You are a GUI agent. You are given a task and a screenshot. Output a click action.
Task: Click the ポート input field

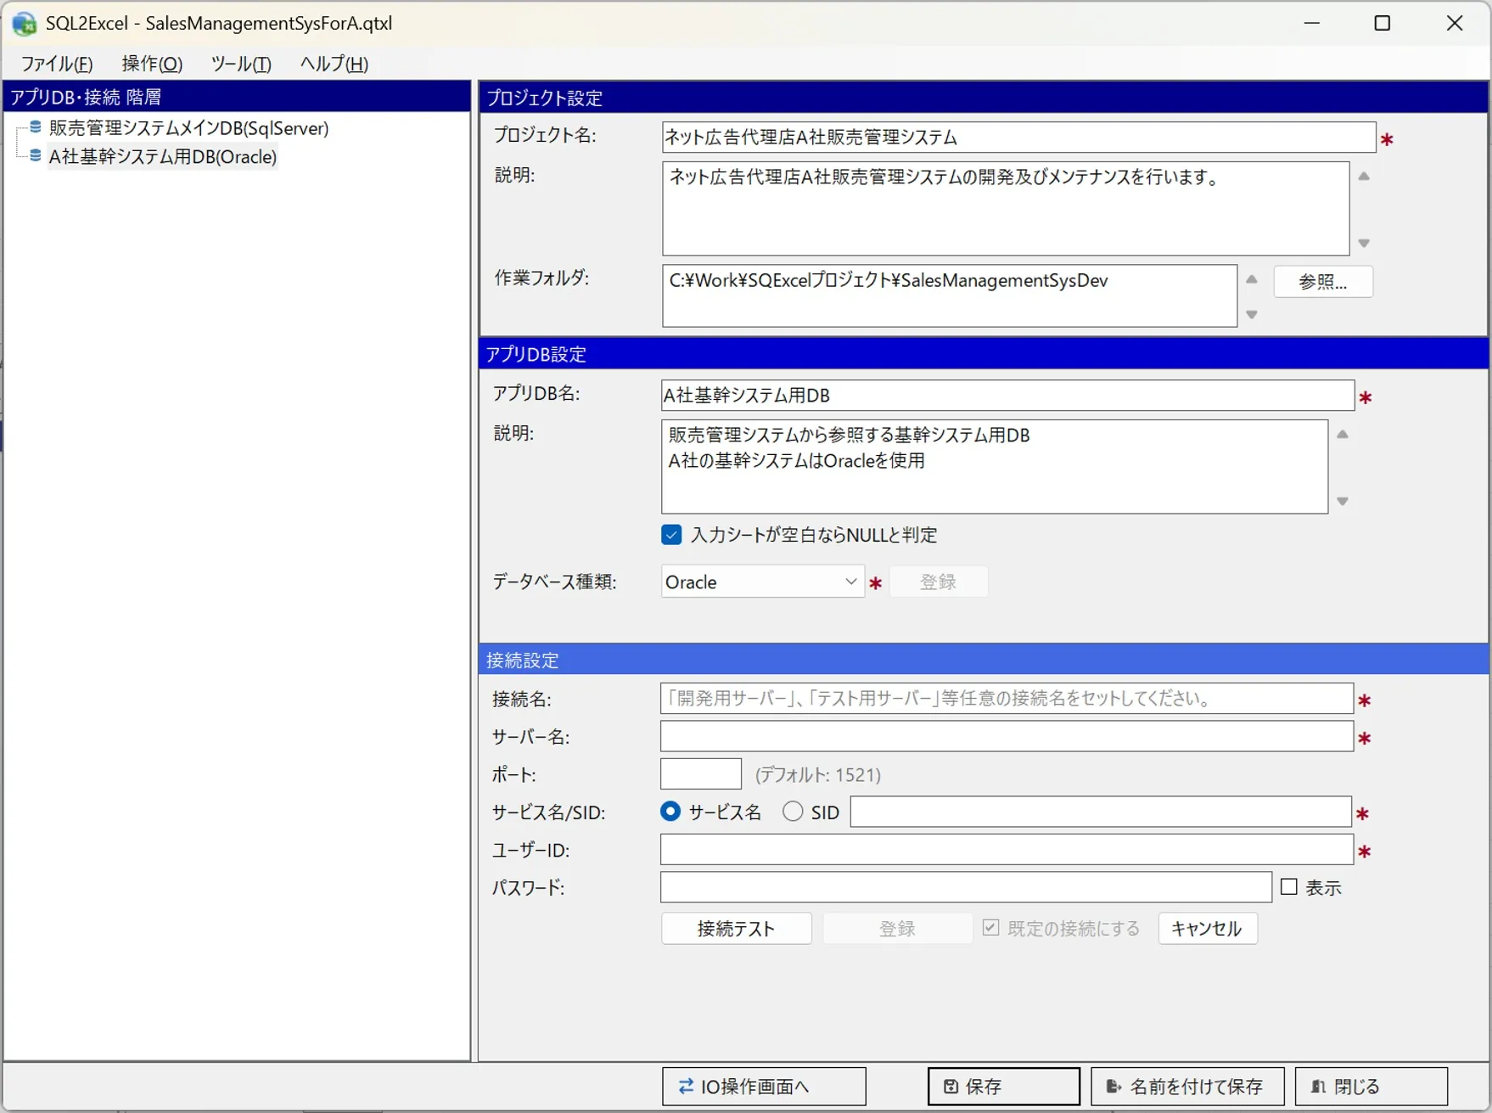point(701,774)
